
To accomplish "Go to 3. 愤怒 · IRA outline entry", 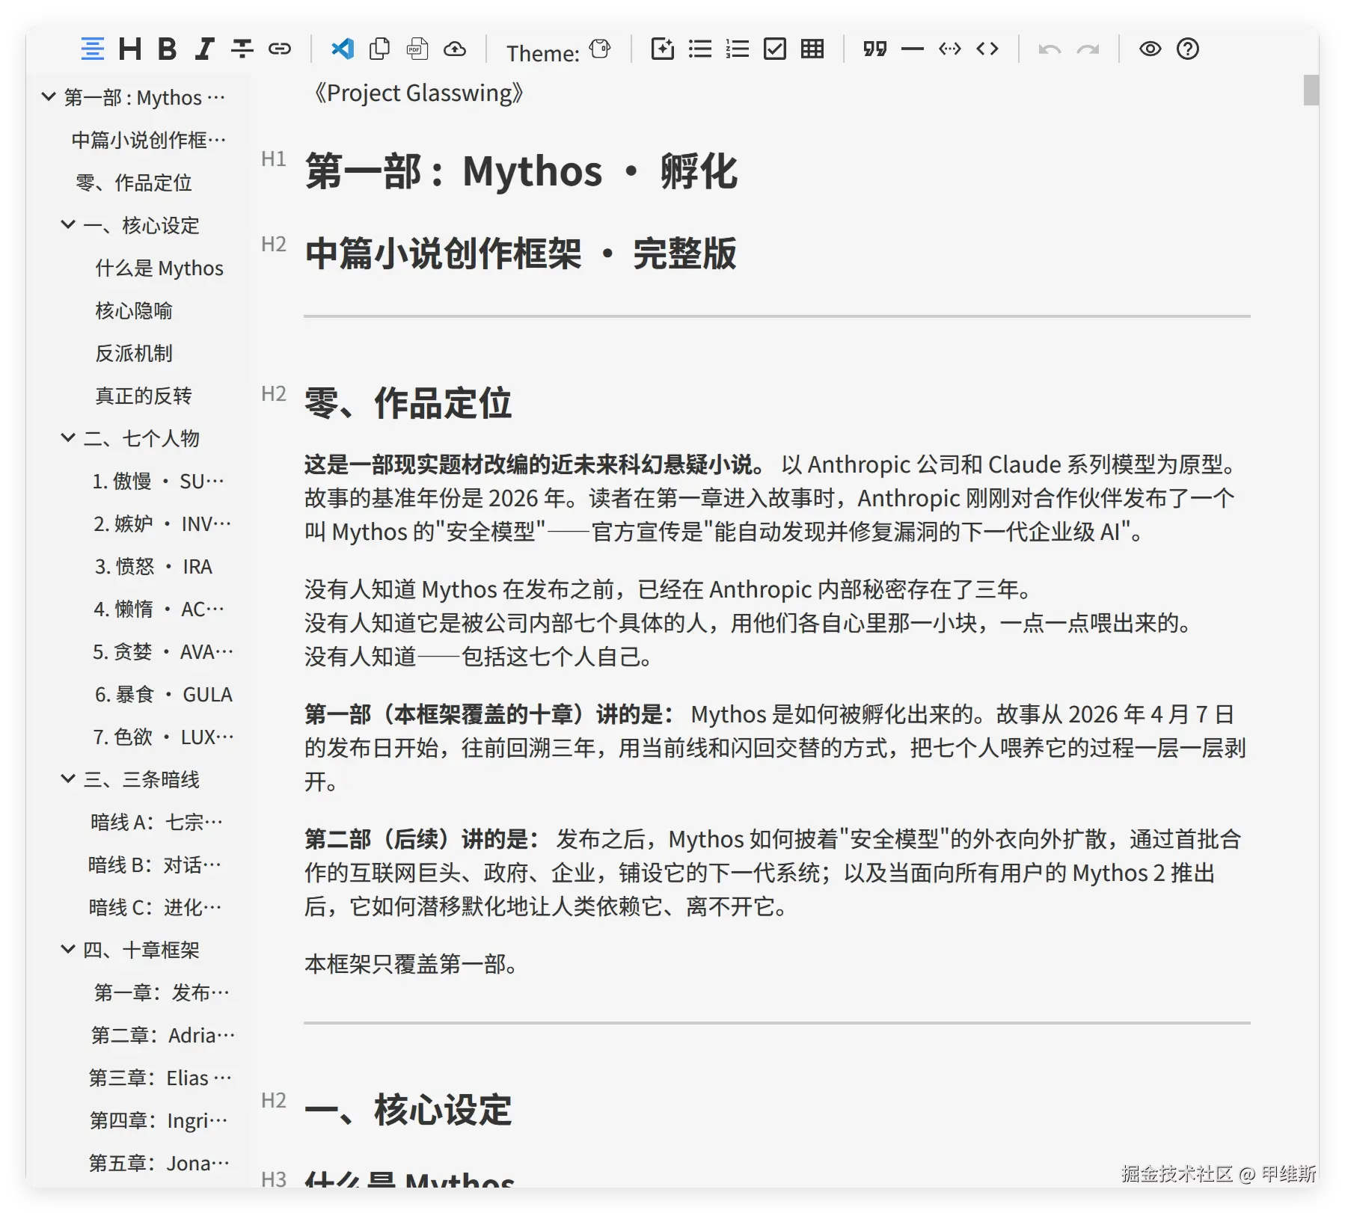I will pos(153,566).
